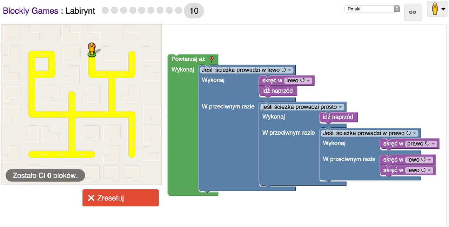Open 'lewo' dropdown on first 'skręć w' block
Image resolution: width=449 pixels, height=227 pixels.
click(309, 81)
